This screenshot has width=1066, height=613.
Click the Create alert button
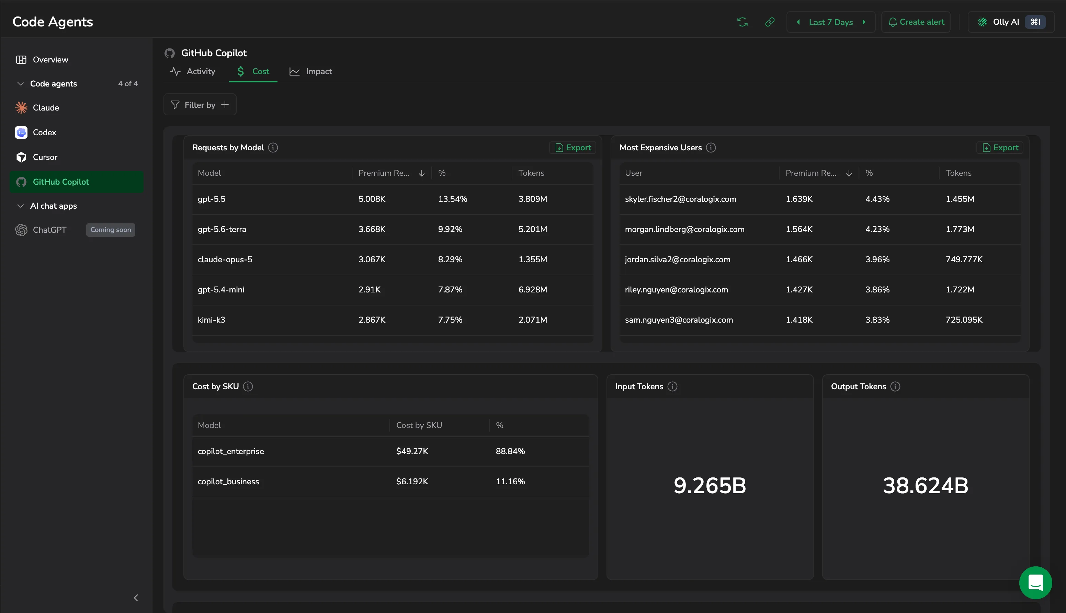click(x=916, y=22)
